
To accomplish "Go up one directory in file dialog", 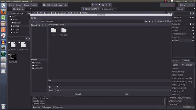I will coord(40,21).
